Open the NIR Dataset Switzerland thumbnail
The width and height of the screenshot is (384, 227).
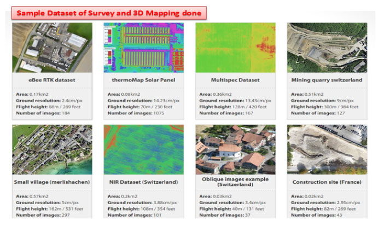144,150
